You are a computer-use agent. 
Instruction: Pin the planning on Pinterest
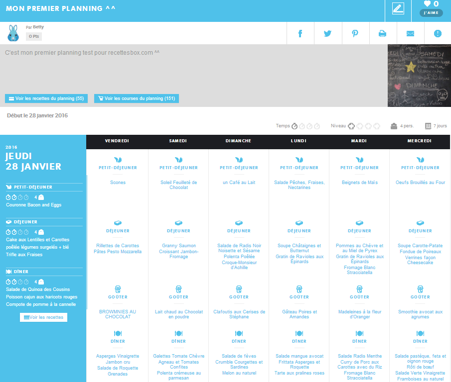[x=355, y=33]
